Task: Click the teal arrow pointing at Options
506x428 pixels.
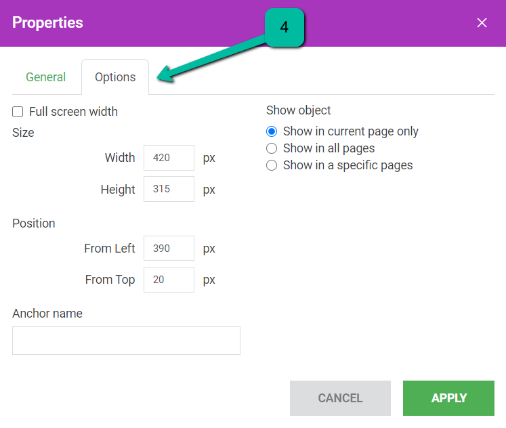Action: coord(211,59)
